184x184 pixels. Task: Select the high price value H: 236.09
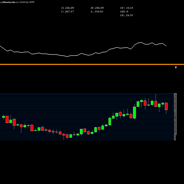coord(97,8)
